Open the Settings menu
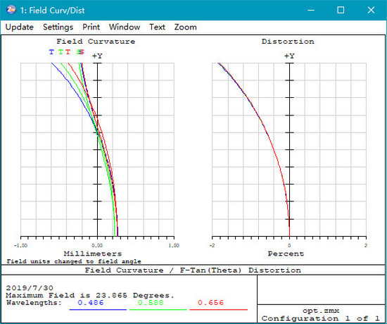 (x=58, y=27)
